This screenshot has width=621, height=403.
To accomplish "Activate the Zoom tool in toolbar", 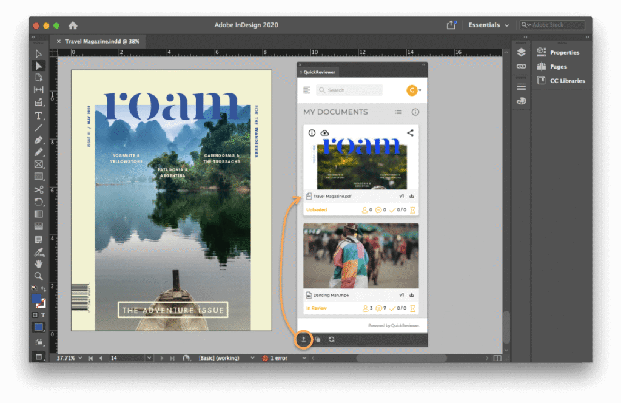I will 39,276.
